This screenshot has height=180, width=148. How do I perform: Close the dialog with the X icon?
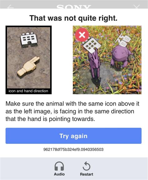[x=137, y=7]
